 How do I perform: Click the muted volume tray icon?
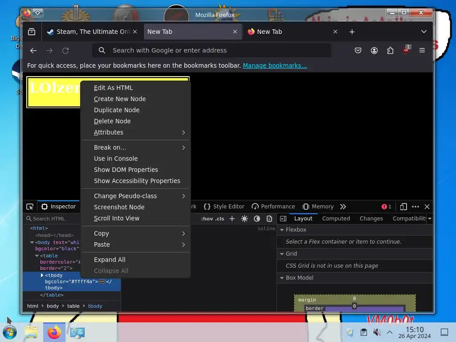click(x=377, y=332)
